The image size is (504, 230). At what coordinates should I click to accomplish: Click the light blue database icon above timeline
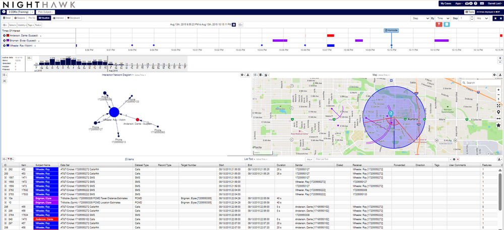tap(447, 24)
